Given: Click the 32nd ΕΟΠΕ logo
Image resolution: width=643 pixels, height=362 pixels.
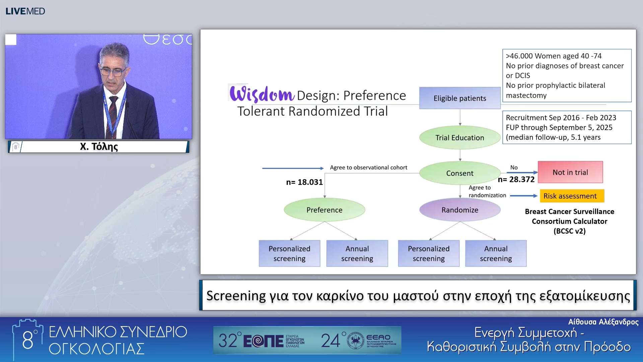Looking at the screenshot, I should (262, 341).
